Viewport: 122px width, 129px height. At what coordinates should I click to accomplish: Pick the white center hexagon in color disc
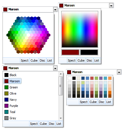[x=28, y=35]
